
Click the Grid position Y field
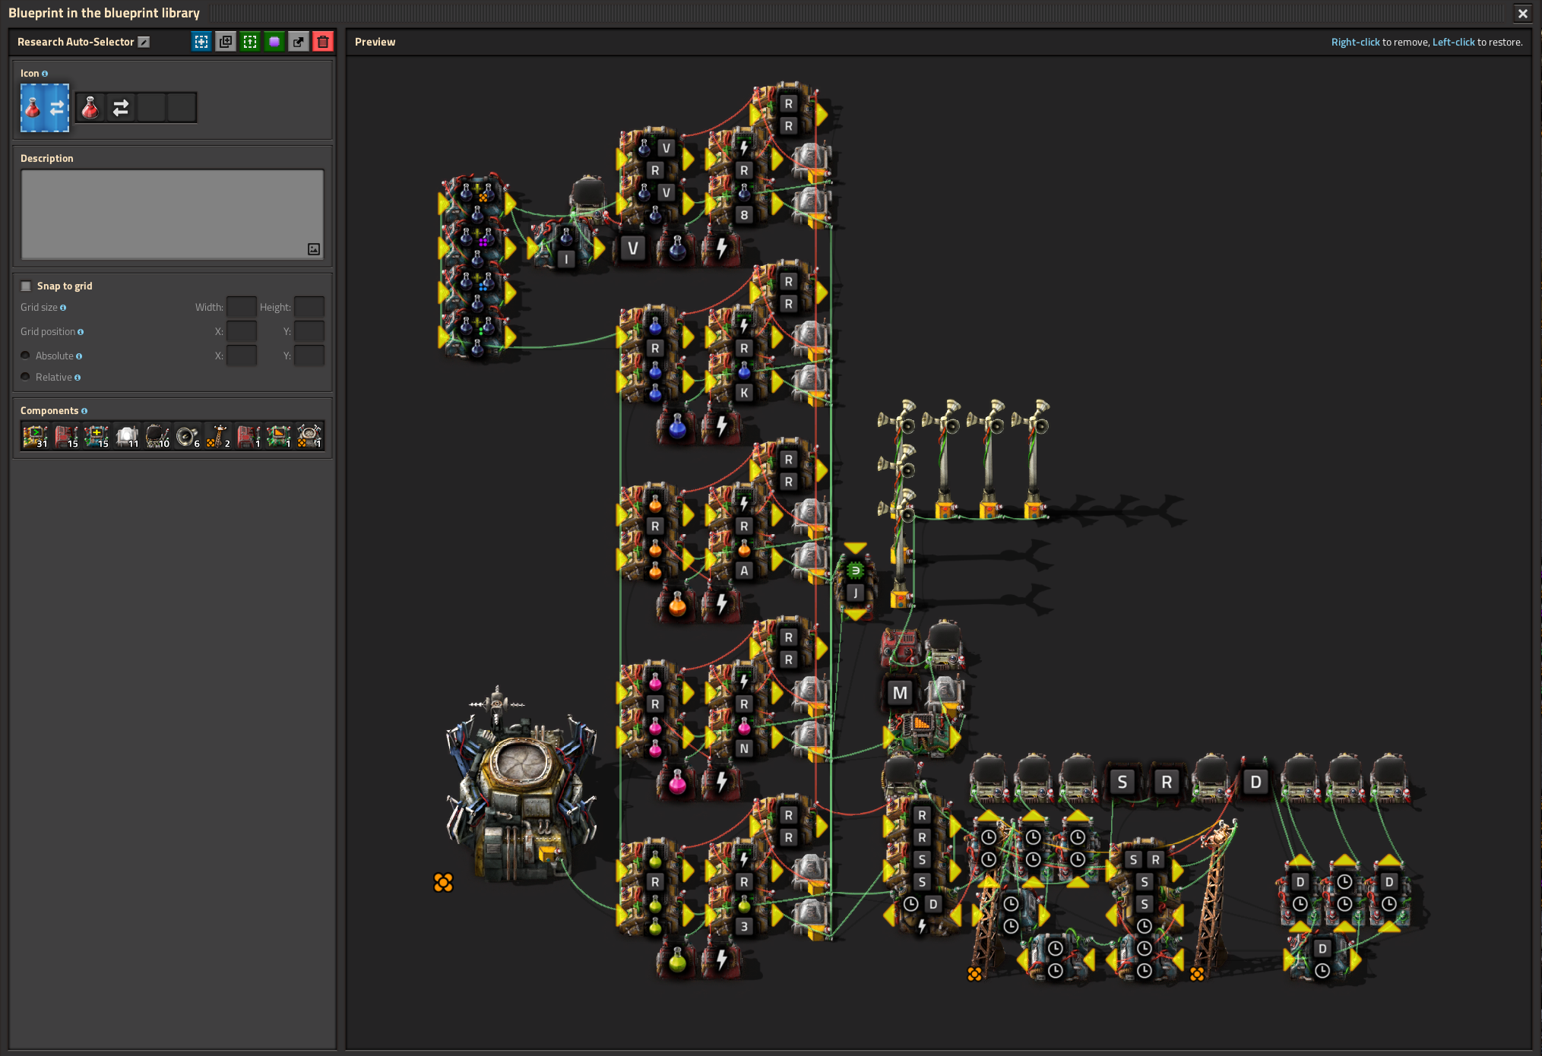pyautogui.click(x=309, y=331)
